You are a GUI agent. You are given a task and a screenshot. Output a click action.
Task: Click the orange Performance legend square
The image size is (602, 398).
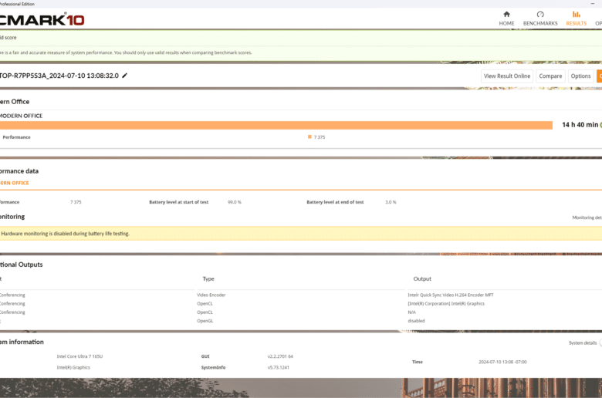pos(309,137)
